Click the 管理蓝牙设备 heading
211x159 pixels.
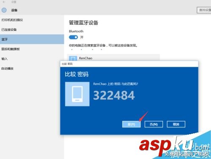(x=84, y=23)
